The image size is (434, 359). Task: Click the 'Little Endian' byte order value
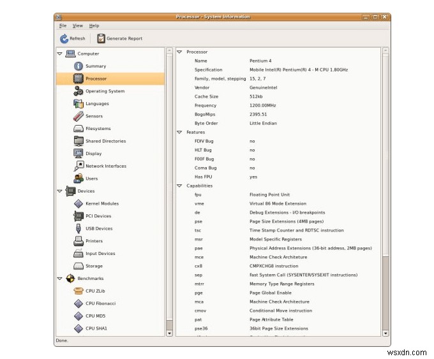pos(263,123)
